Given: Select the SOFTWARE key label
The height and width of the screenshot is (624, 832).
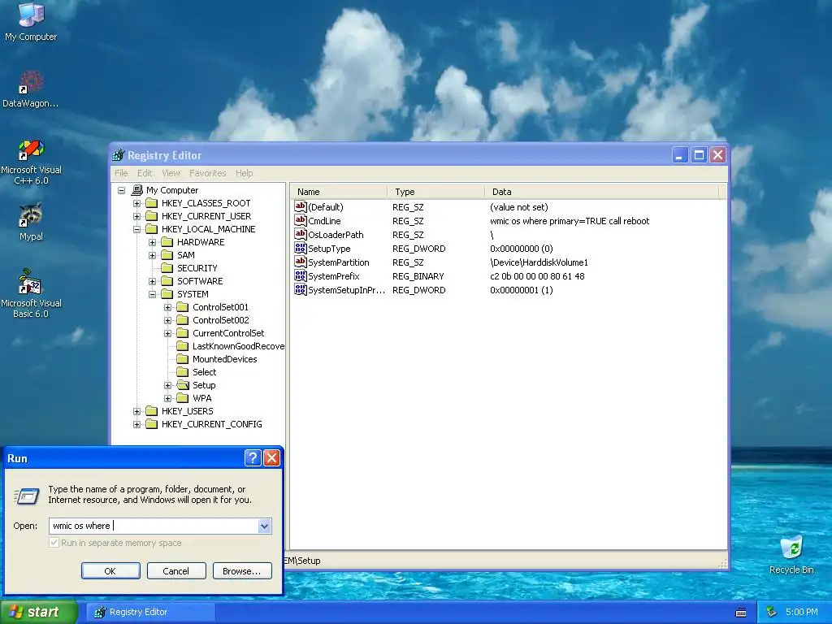Looking at the screenshot, I should [x=200, y=281].
